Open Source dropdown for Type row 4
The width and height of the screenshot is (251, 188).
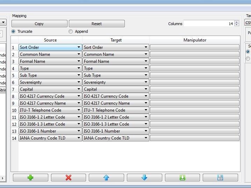[x=50, y=68]
